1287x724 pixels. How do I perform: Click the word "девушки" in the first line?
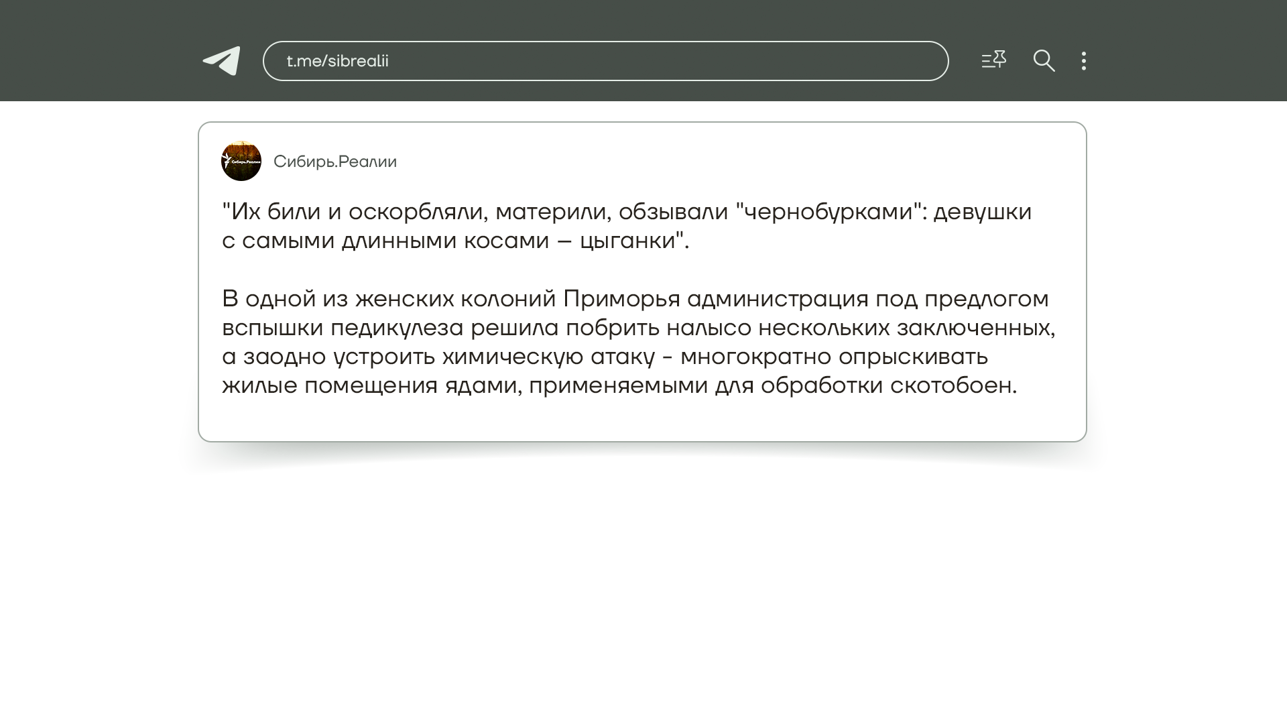coord(982,212)
